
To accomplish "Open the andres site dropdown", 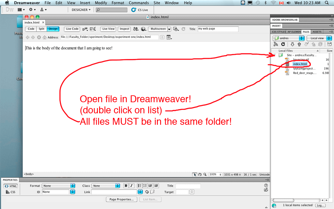I will pos(289,38).
